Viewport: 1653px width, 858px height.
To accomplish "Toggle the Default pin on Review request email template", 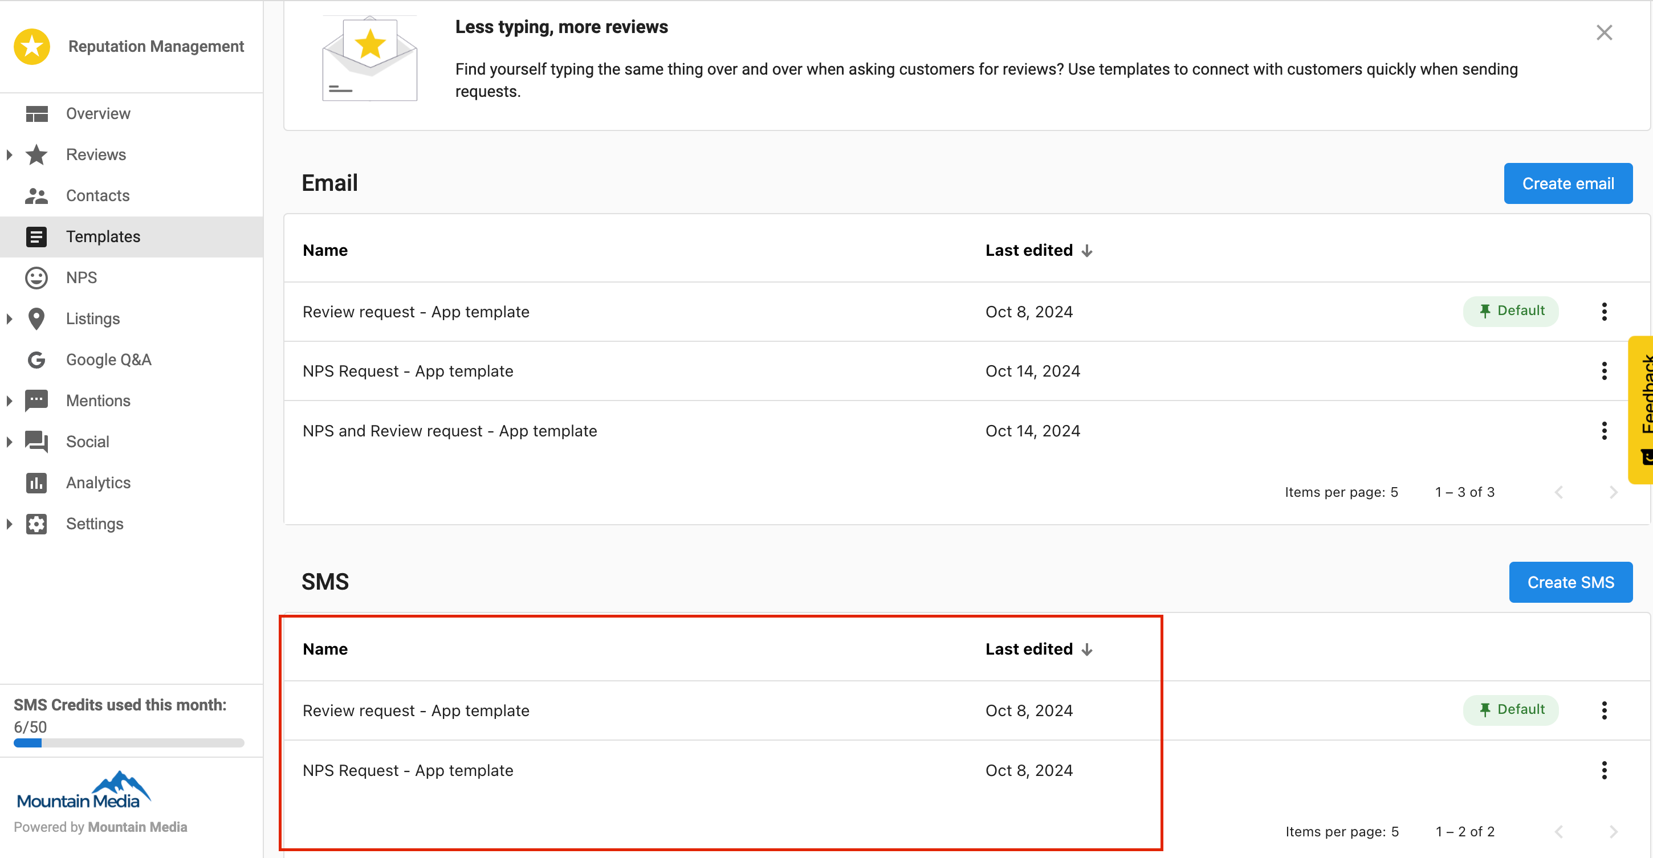I will click(x=1510, y=310).
